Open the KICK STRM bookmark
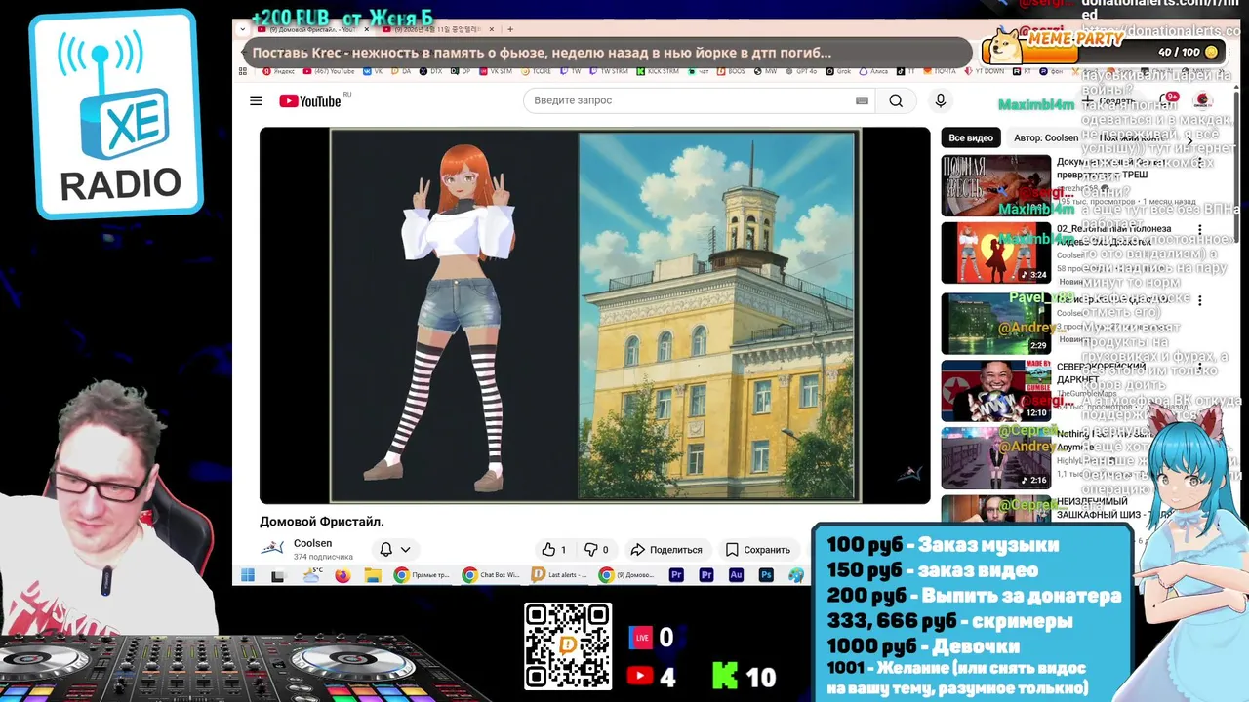 pos(658,71)
